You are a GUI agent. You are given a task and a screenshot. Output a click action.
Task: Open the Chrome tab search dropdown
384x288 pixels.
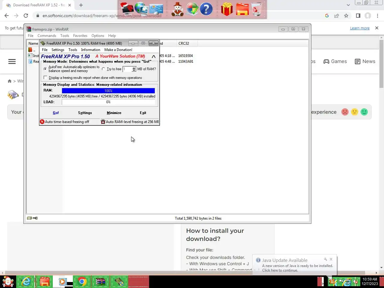(x=348, y=5)
